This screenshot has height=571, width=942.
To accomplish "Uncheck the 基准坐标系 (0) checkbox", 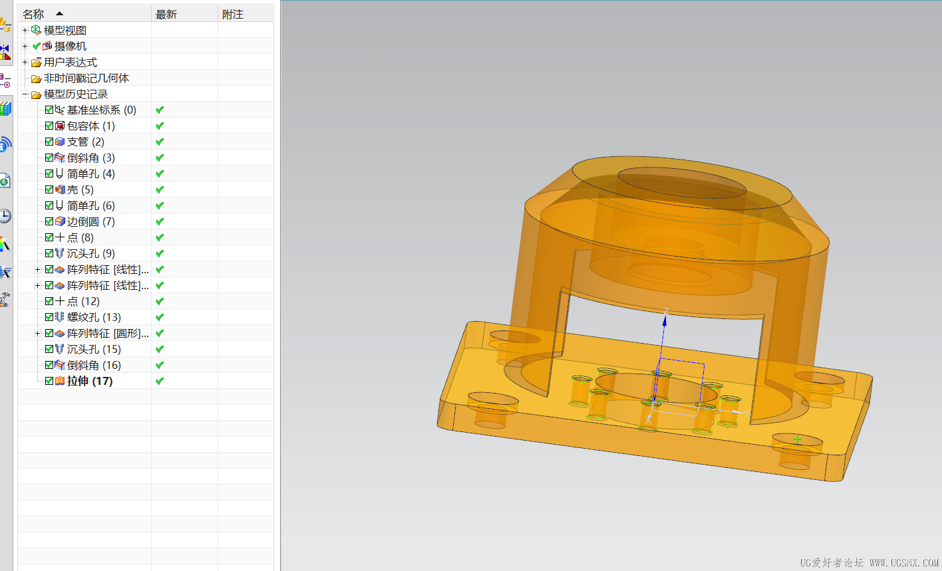I will tap(49, 110).
